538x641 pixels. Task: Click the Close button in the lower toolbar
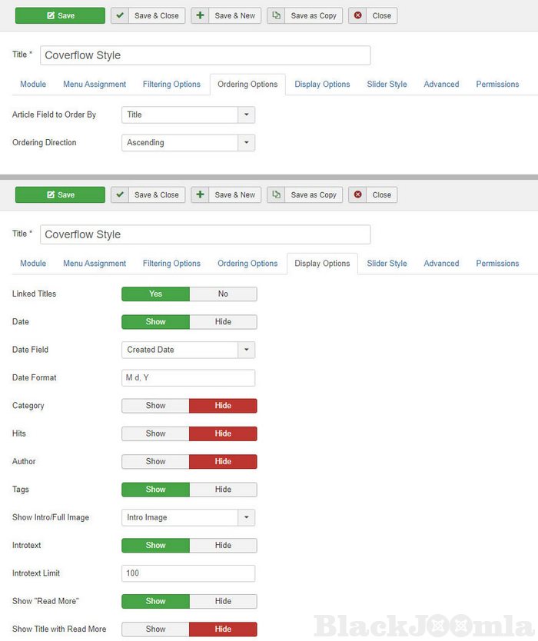pos(374,195)
